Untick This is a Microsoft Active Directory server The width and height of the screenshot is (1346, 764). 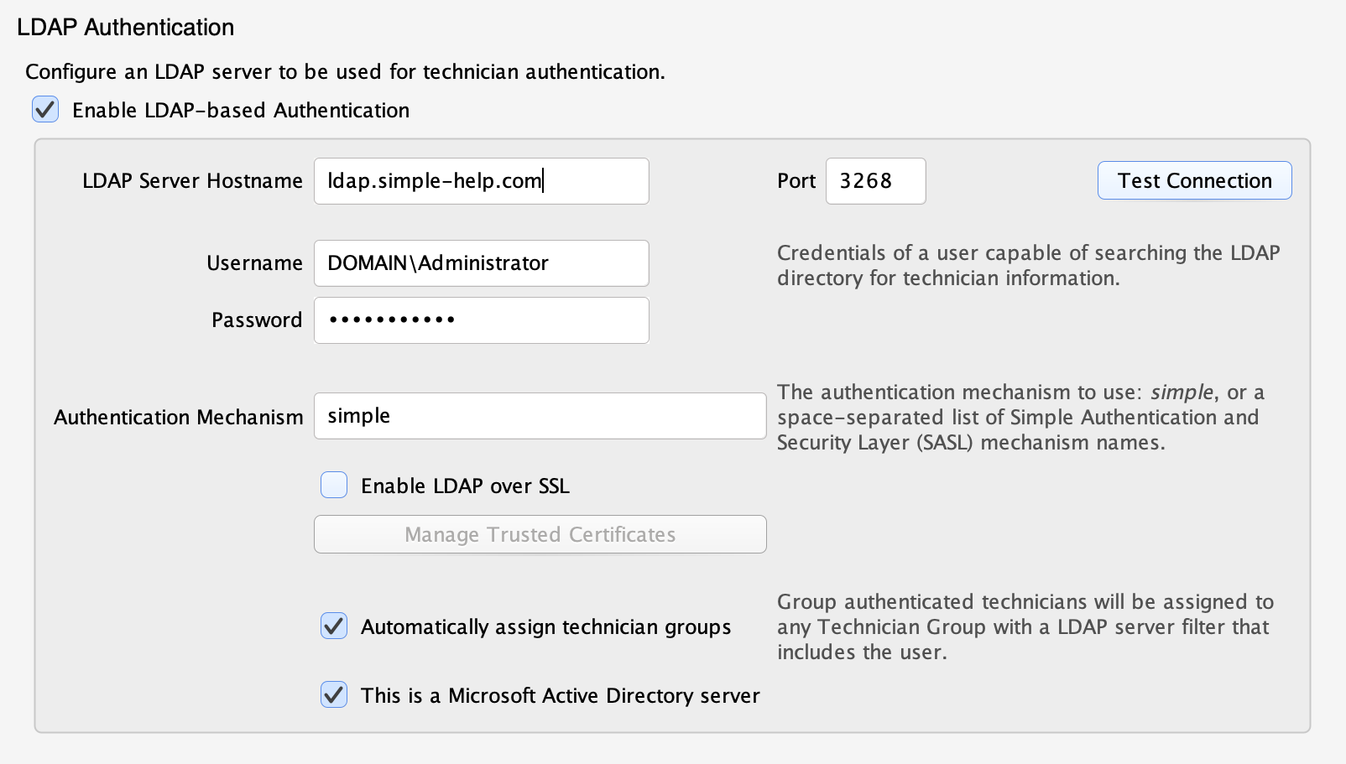click(333, 694)
